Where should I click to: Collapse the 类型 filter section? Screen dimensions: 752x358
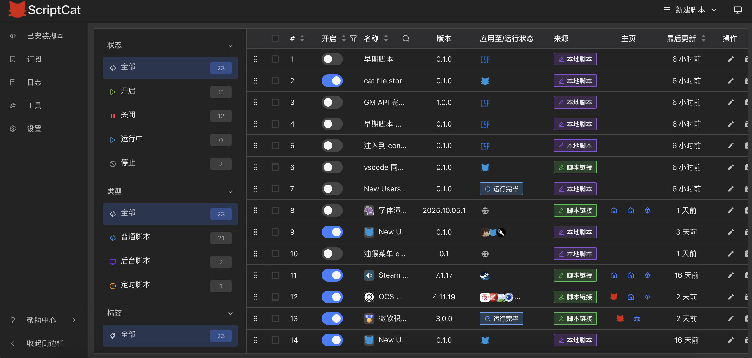coord(230,192)
